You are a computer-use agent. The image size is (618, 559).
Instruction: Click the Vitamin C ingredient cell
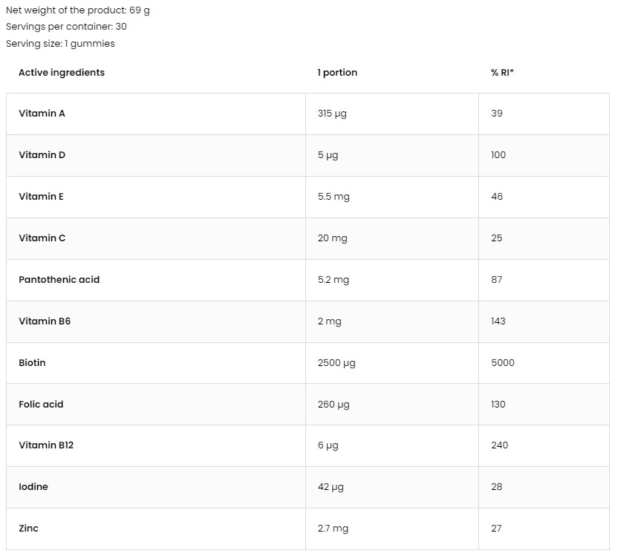[x=42, y=238]
